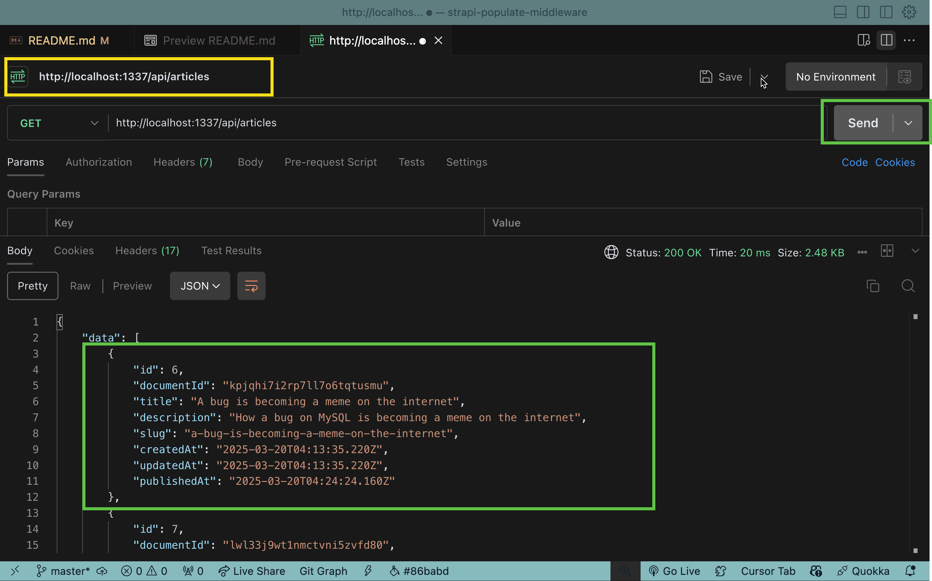The image size is (932, 581).
Task: Send the request
Action: (863, 123)
